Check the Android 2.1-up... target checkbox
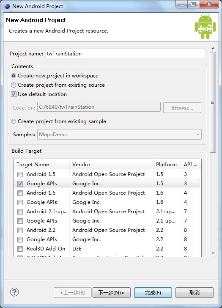This screenshot has height=308, width=222. pos(20,212)
